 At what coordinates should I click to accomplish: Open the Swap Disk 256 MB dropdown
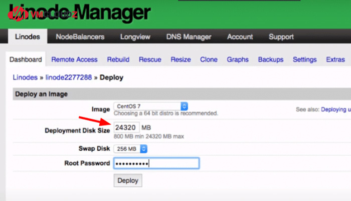tap(130, 149)
